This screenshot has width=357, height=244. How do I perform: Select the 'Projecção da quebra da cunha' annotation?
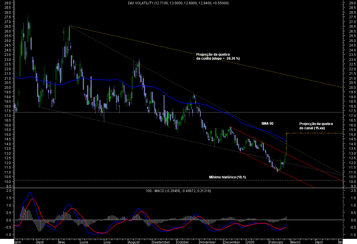click(218, 56)
